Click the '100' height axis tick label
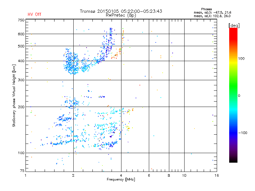Image resolution: width=255 pixels, height=191 pixels. click(21, 153)
